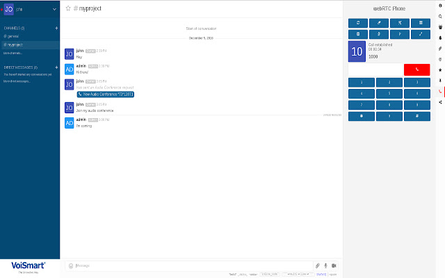Image resolution: width=445 pixels, height=278 pixels.
Task: Click the DIRECT MESSAGES section header
Action: point(21,67)
